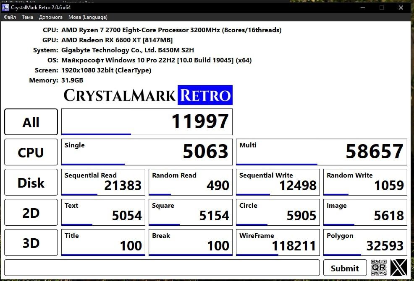The height and width of the screenshot is (281, 414).
Task: Open the Мова (Language) menu
Action: [88, 17]
